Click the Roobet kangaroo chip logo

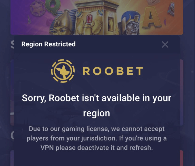point(63,71)
